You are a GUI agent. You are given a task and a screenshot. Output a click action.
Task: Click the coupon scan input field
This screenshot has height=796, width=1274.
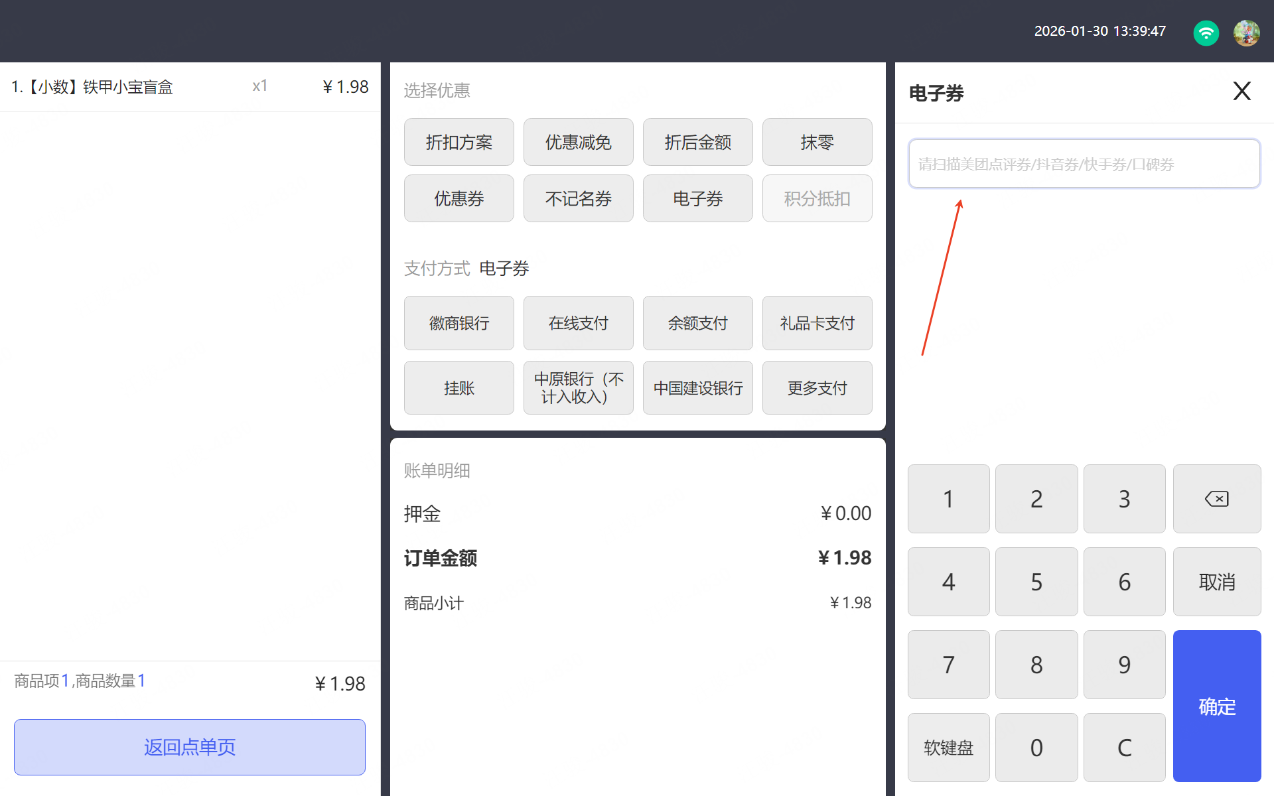point(1084,164)
